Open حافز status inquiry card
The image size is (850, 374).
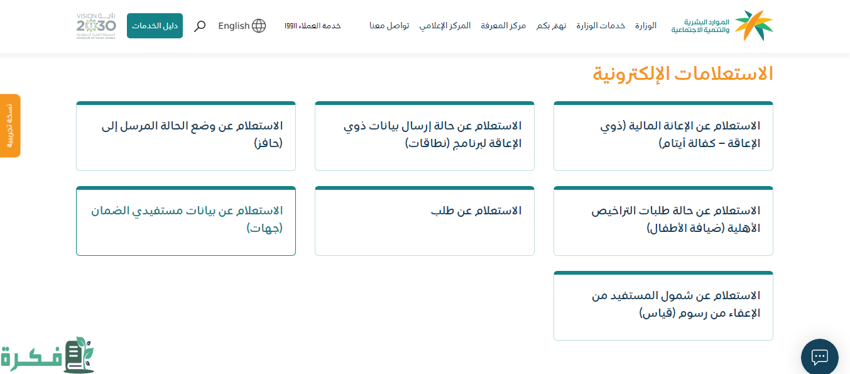[186, 136]
